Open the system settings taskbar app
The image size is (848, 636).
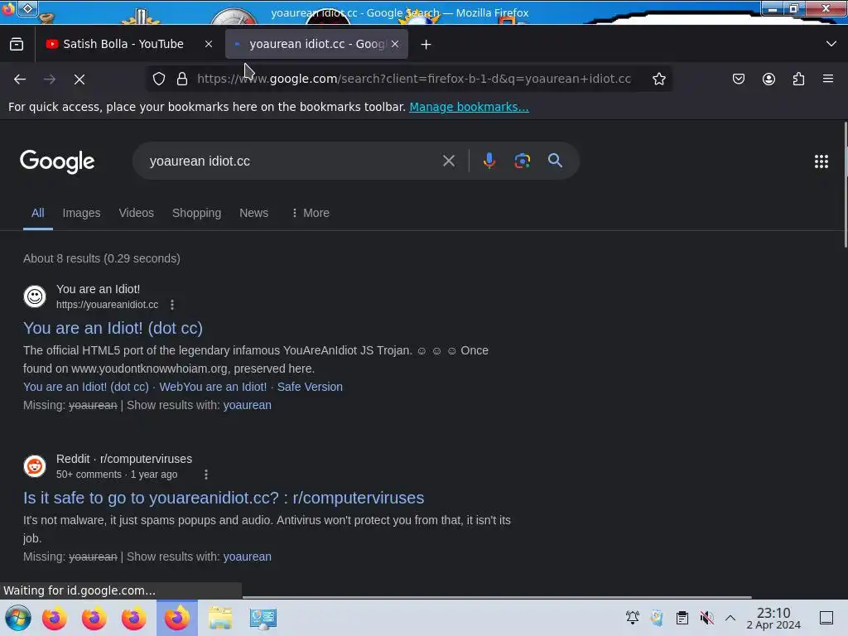tap(263, 618)
